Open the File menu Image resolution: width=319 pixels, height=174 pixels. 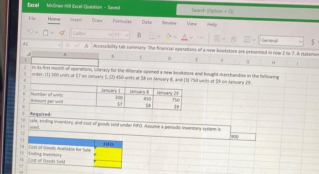32,18
